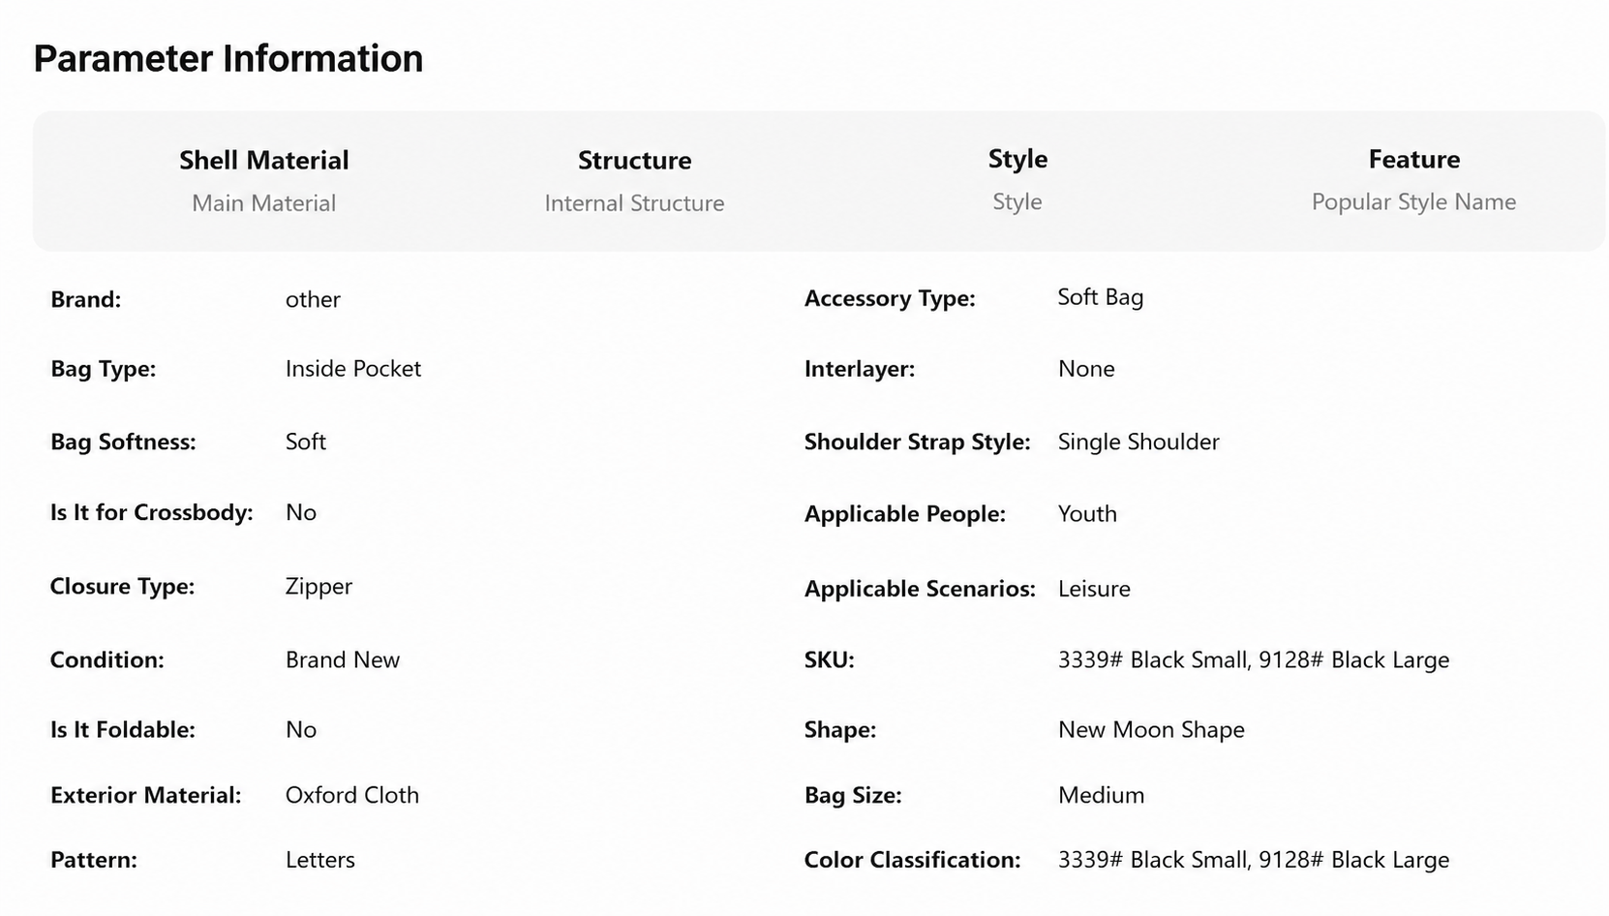
Task: Click the Color Classification value text
Action: click(x=1254, y=860)
